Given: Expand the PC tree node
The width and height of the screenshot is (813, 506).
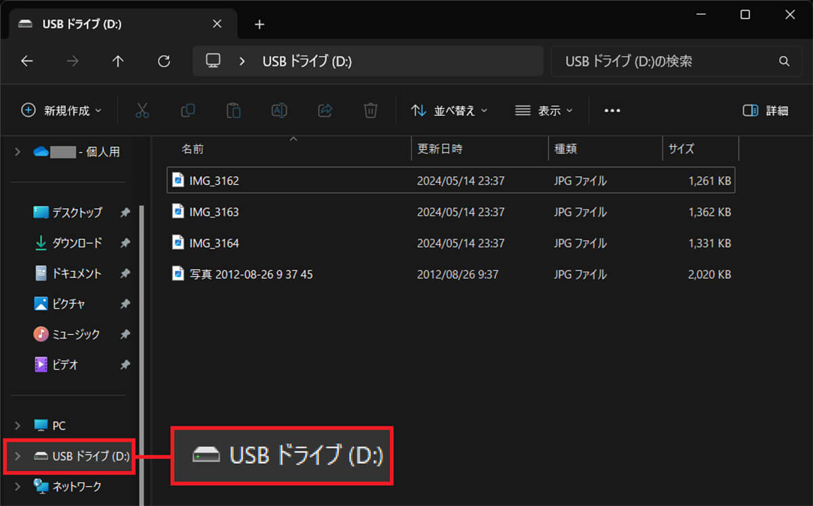Looking at the screenshot, I should [18, 425].
